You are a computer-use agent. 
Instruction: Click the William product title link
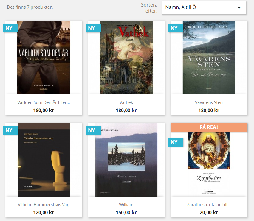[x=126, y=205]
